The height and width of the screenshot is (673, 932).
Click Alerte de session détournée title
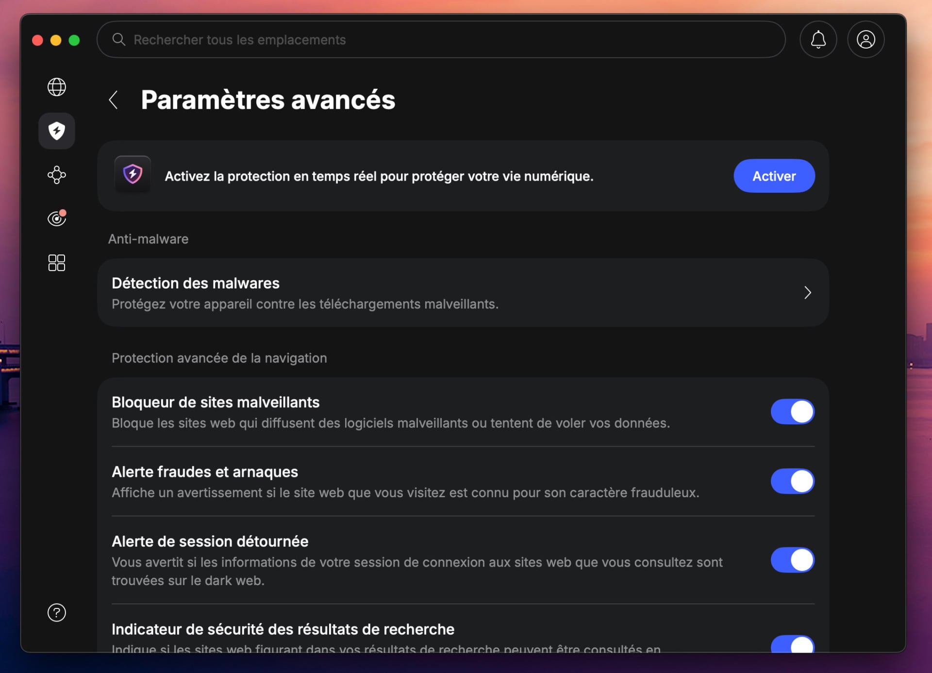pyautogui.click(x=210, y=541)
